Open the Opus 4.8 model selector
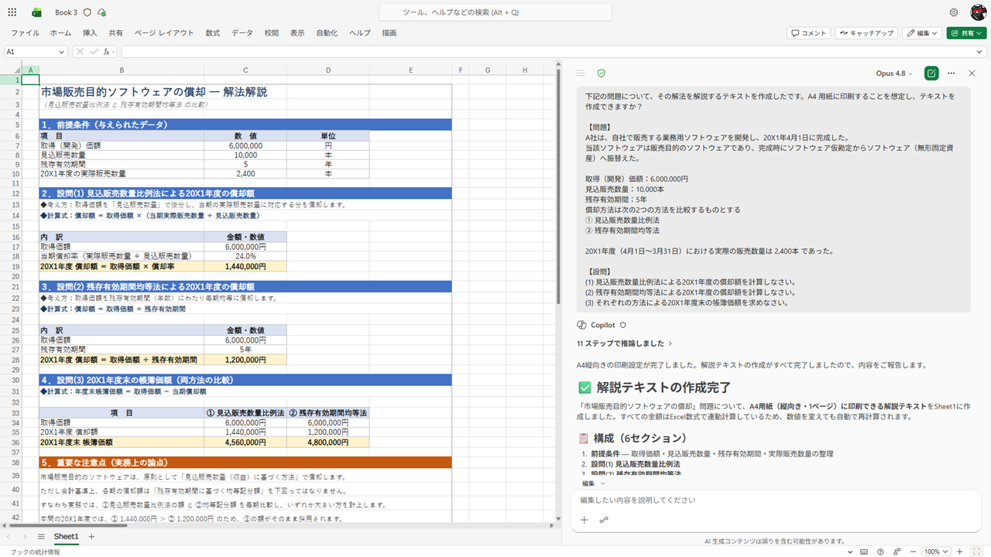 click(894, 73)
